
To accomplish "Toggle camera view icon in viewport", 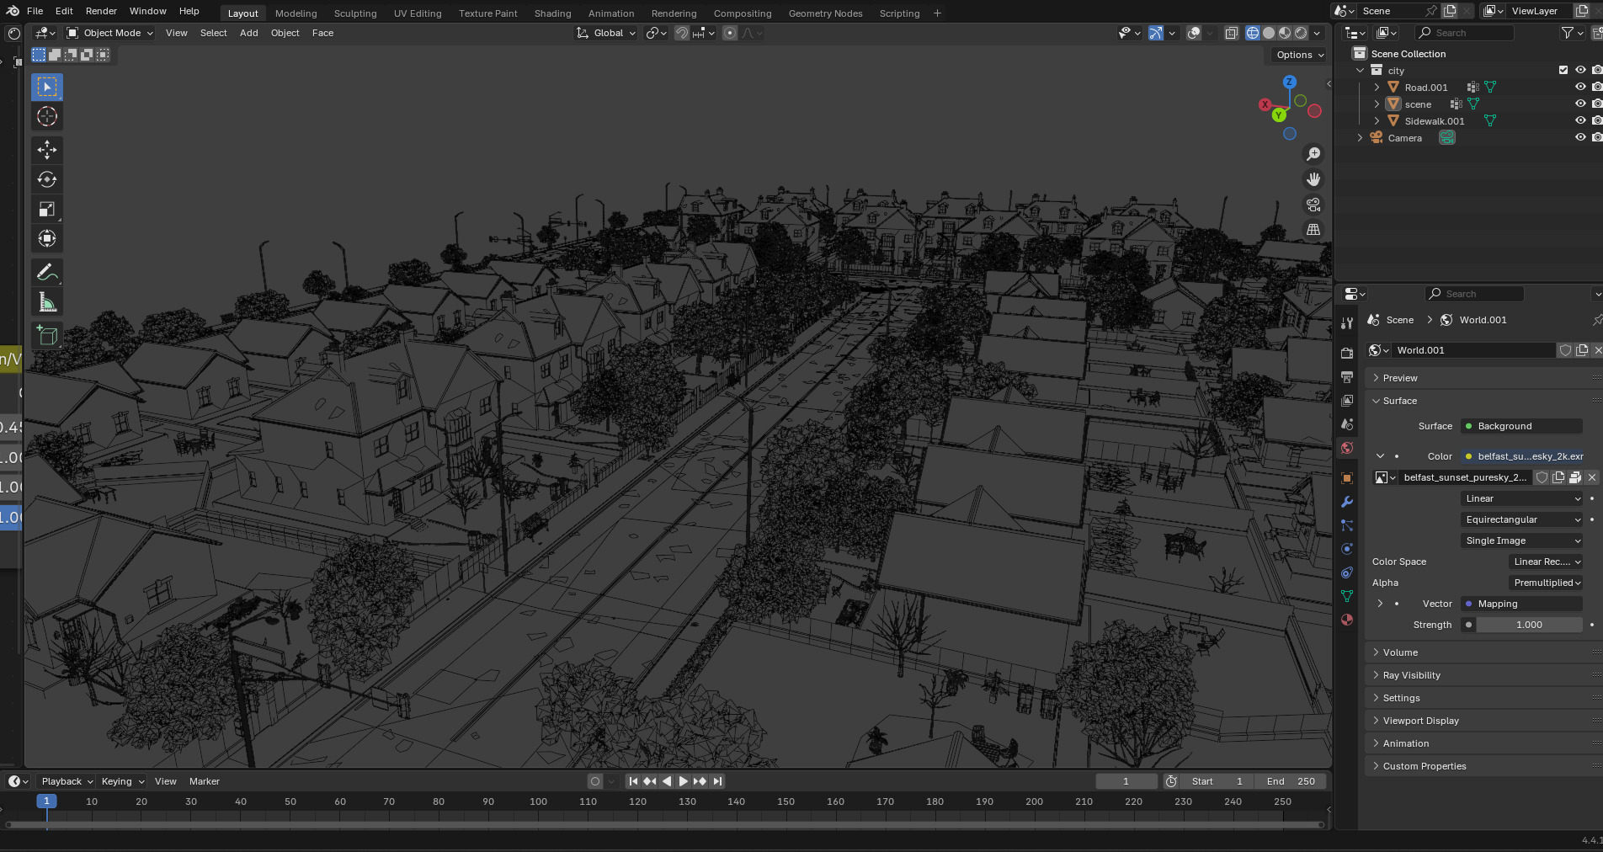I will pyautogui.click(x=1313, y=205).
